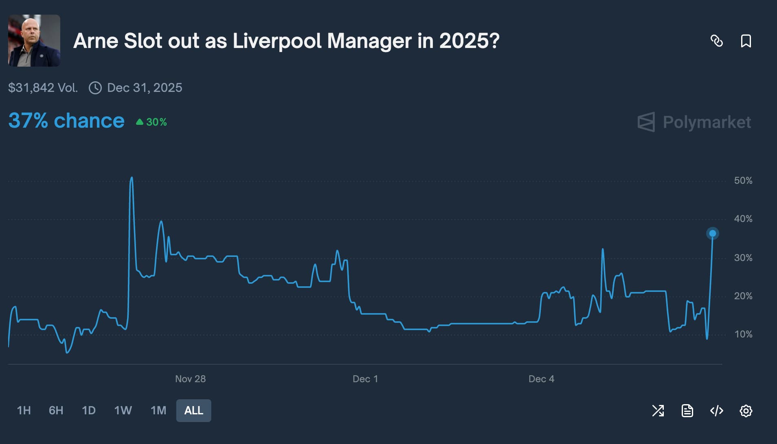
Task: Click the clock icon near end date
Action: click(95, 88)
